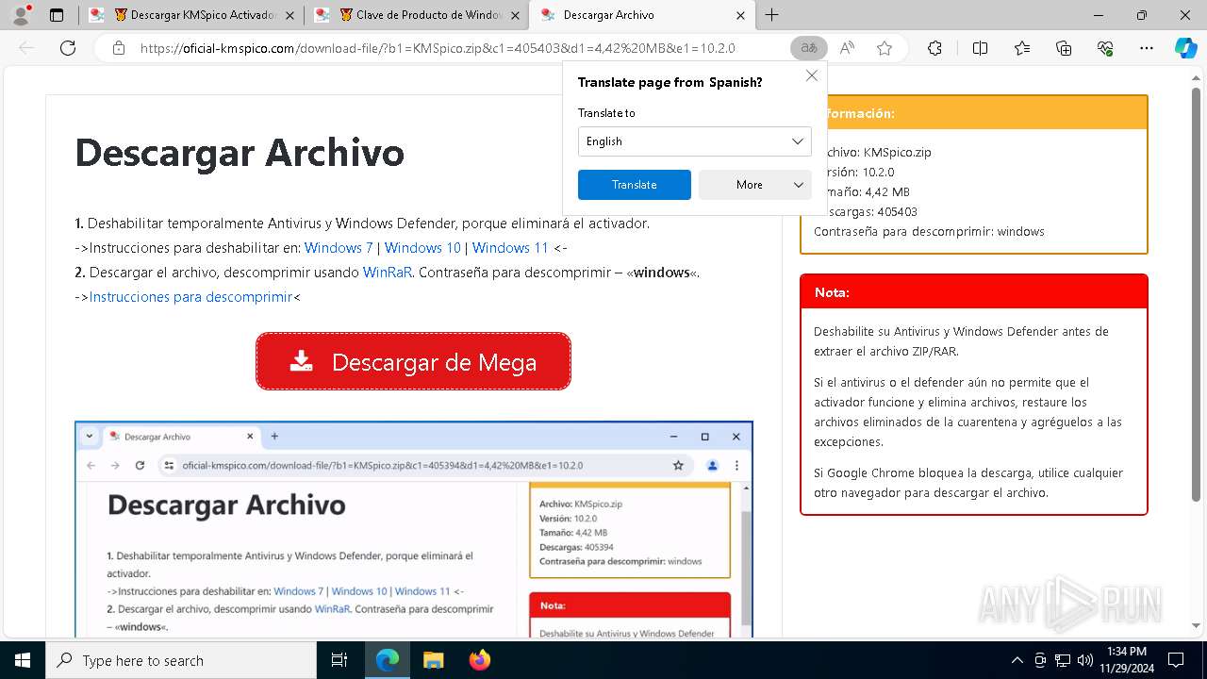Screen dimensions: 1207x679
Task: Activate the Read aloud icon
Action: (847, 48)
